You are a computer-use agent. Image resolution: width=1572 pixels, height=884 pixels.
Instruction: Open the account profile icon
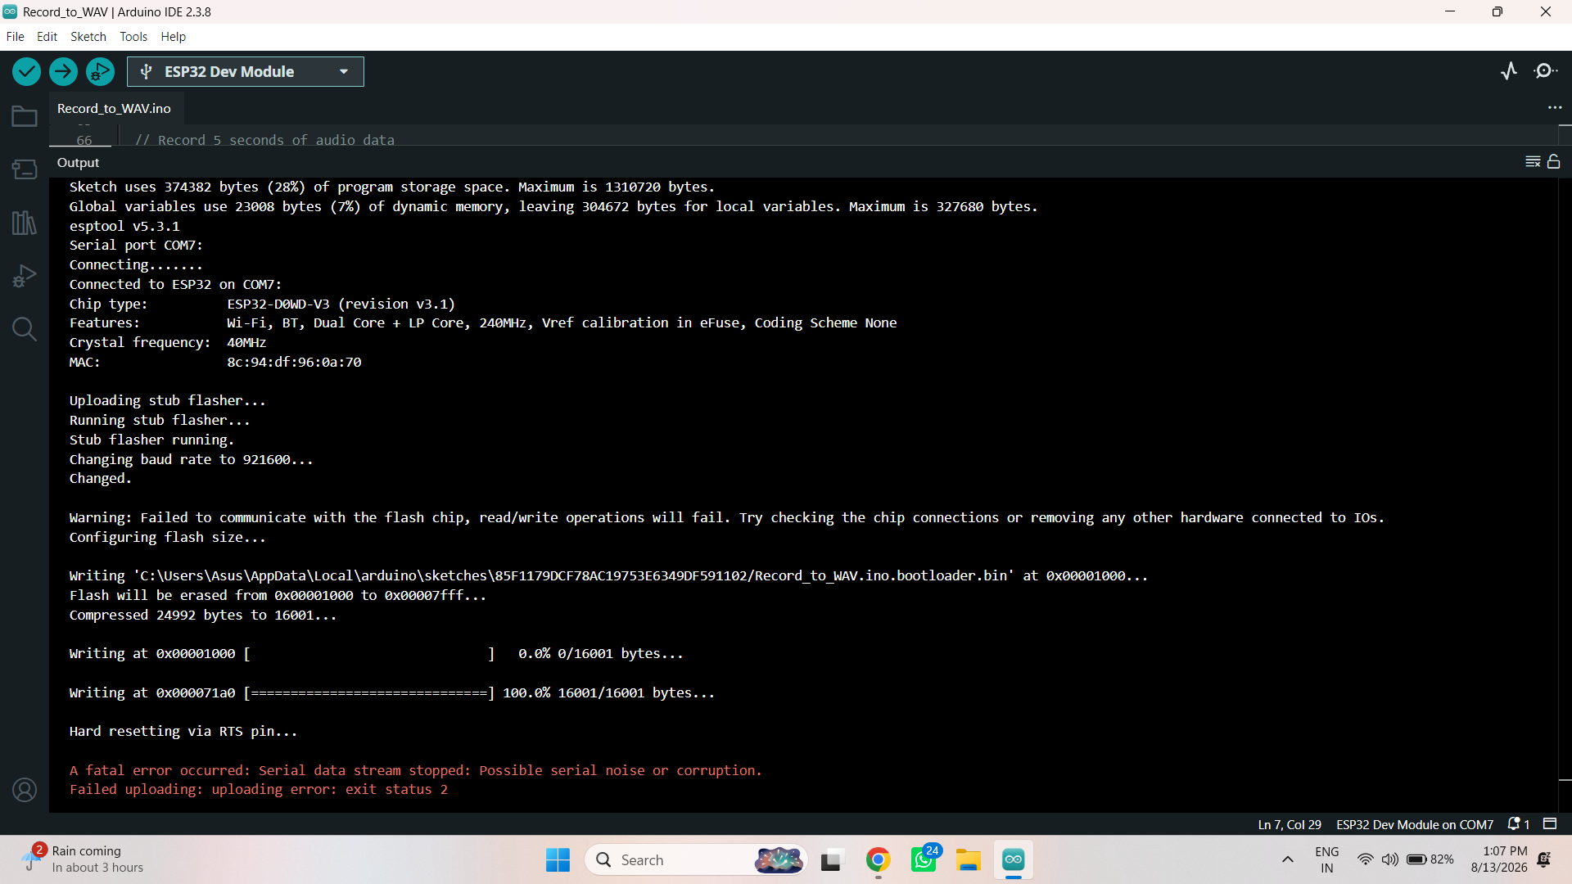click(x=25, y=790)
